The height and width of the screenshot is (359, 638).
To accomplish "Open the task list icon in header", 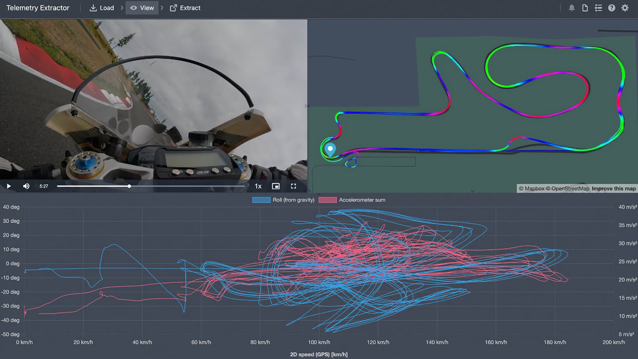I will pyautogui.click(x=598, y=8).
